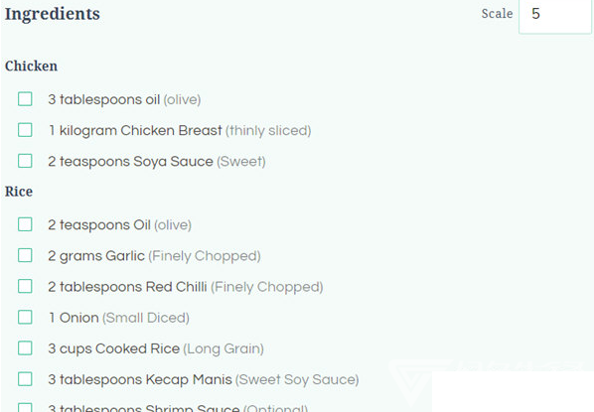This screenshot has height=412, width=594.
Task: Click into the Scale number field
Action: [554, 17]
